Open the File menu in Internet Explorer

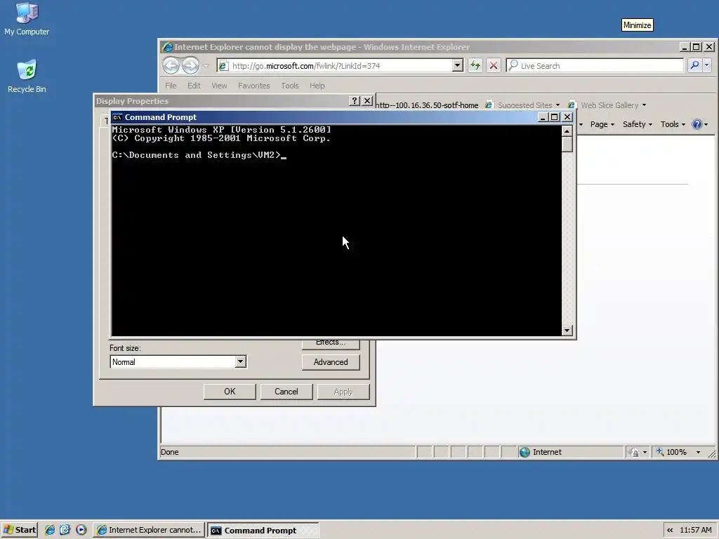pos(171,86)
